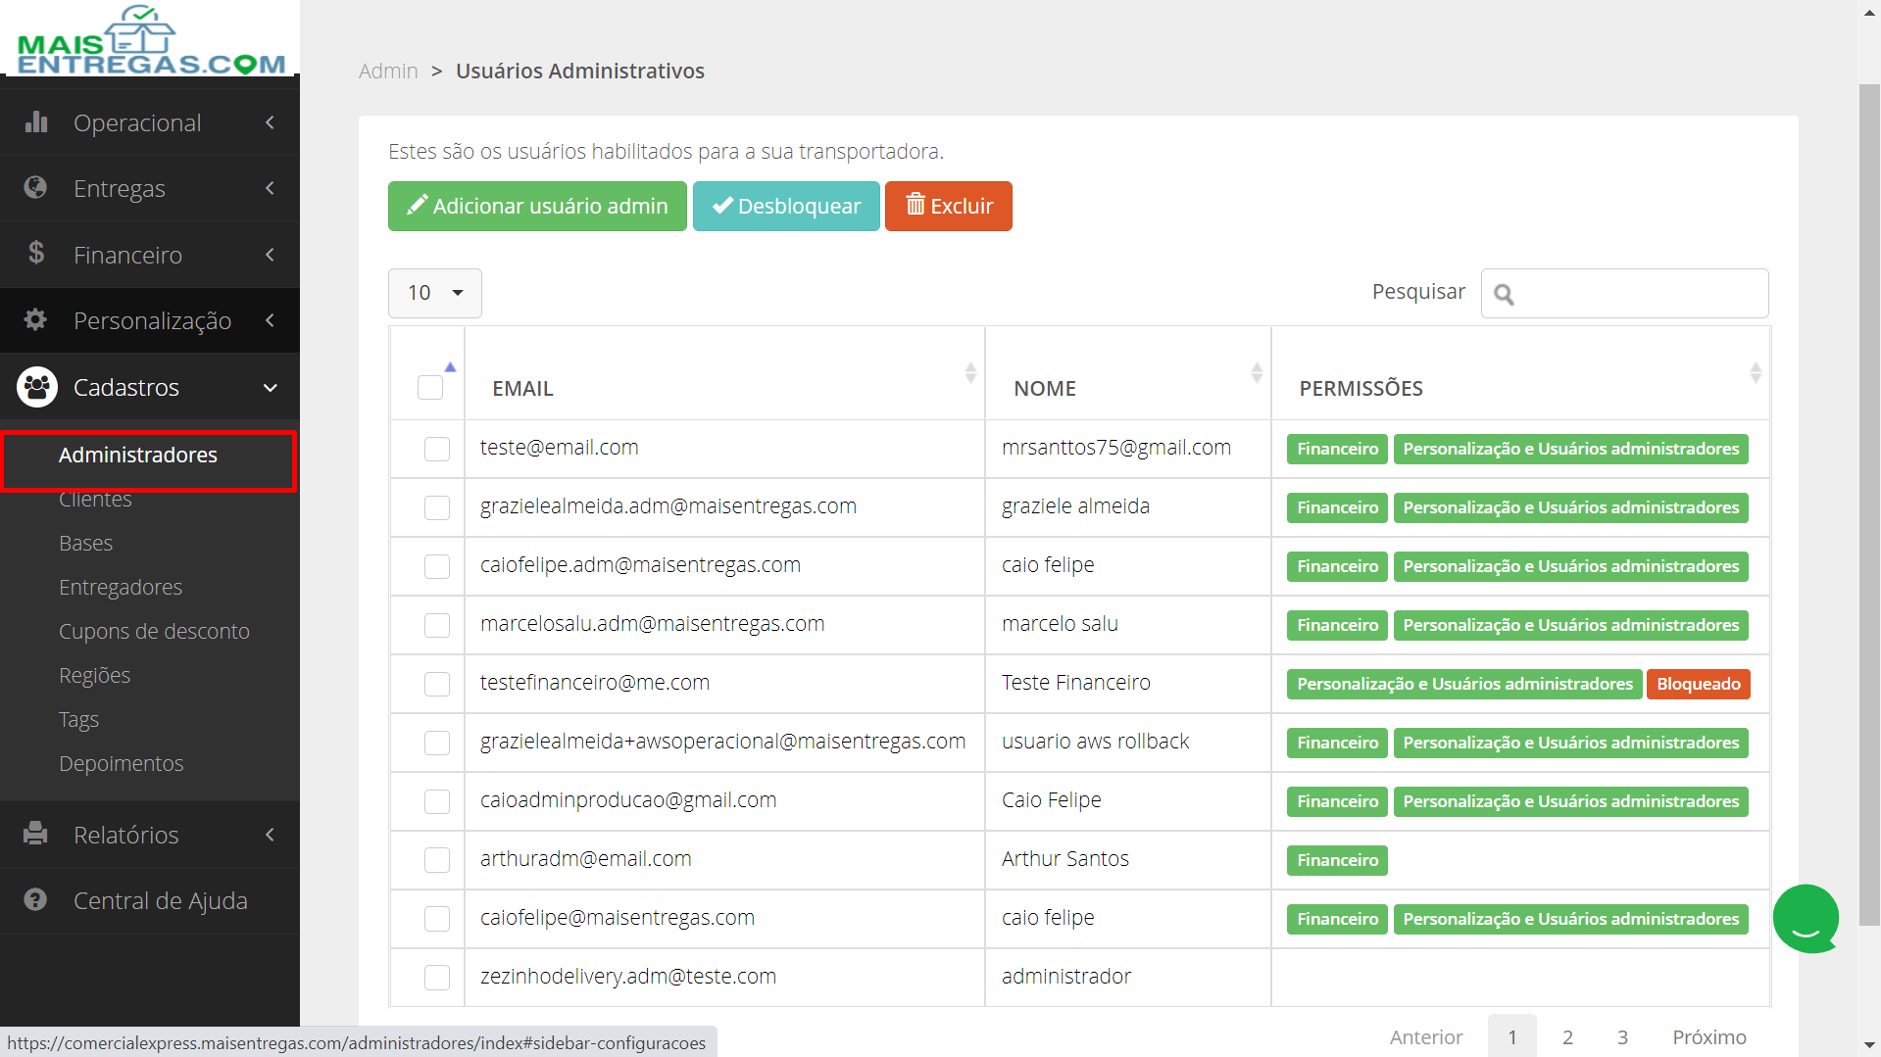Focus the Pesquisar search field
Image resolution: width=1881 pixels, height=1057 pixels.
click(x=1624, y=293)
